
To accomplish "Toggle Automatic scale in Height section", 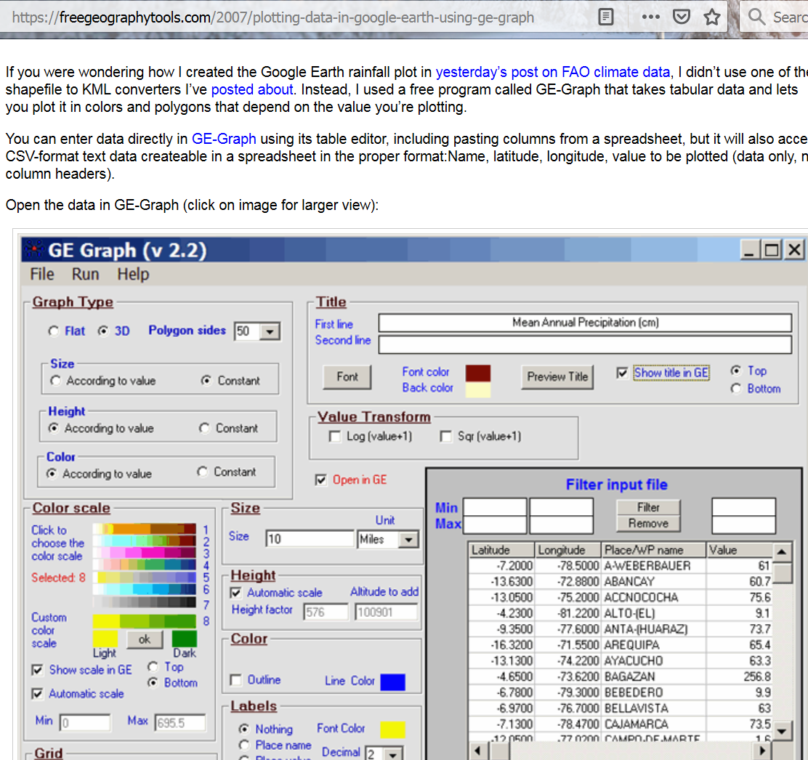I will pyautogui.click(x=235, y=593).
